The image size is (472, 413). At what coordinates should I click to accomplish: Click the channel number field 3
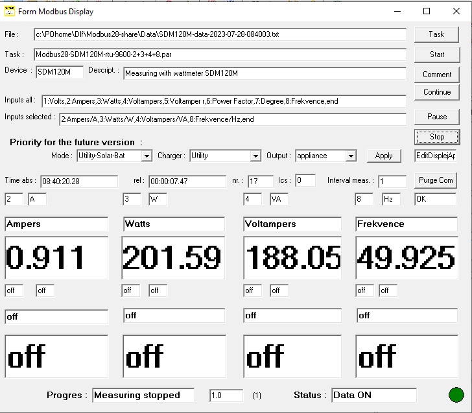click(x=132, y=199)
